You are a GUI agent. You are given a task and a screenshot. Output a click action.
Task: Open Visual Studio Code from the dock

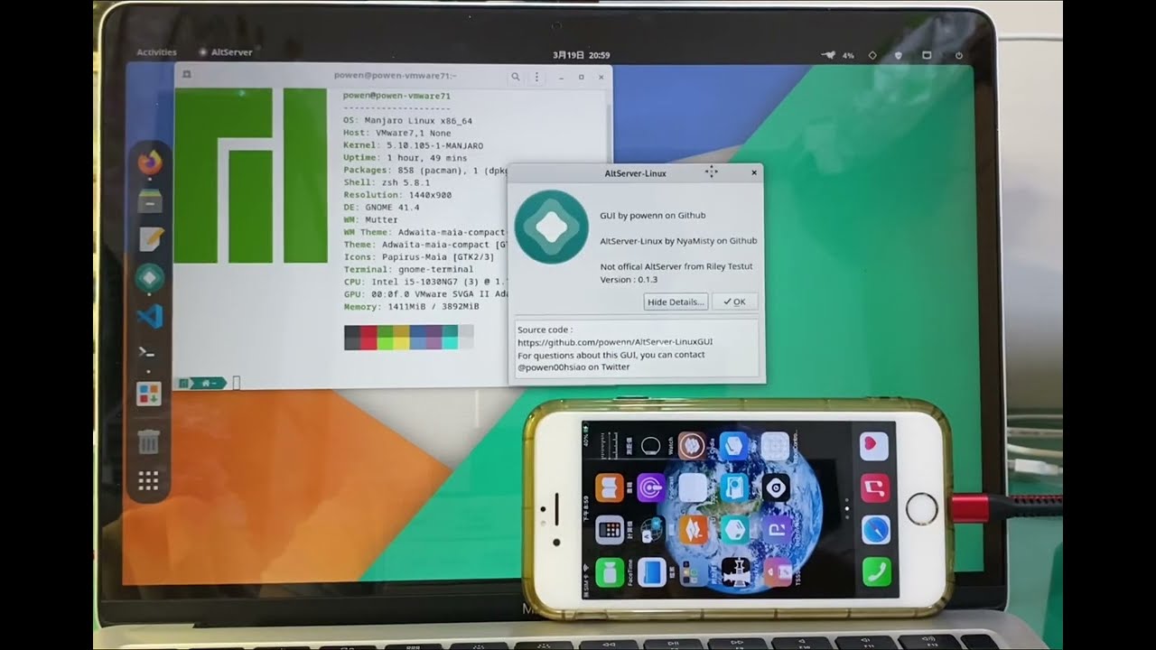coord(150,316)
